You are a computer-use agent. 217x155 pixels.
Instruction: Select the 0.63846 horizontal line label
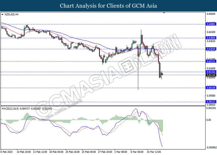click(211, 38)
